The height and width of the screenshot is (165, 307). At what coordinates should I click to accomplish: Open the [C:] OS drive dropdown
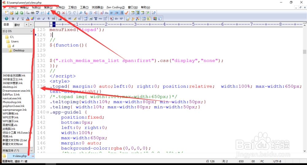click(x=17, y=31)
